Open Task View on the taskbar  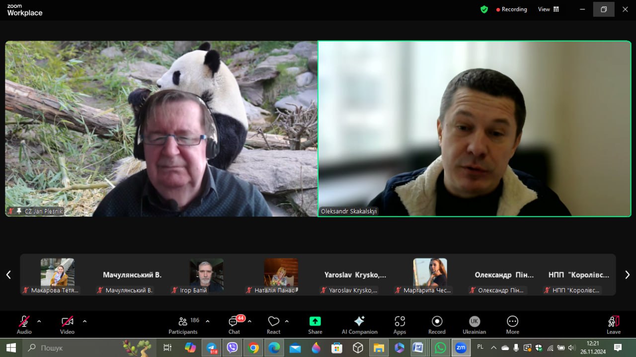click(x=167, y=348)
